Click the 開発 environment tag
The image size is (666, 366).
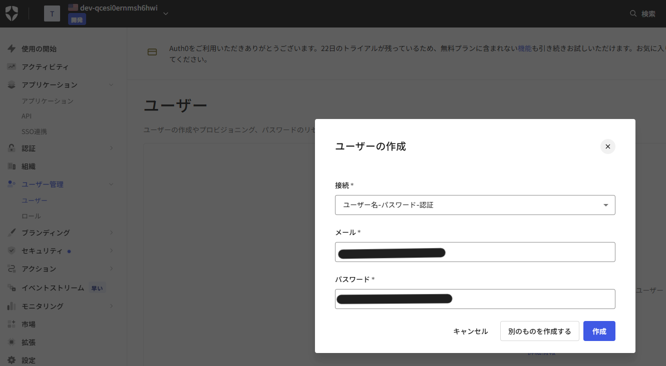[x=77, y=19]
